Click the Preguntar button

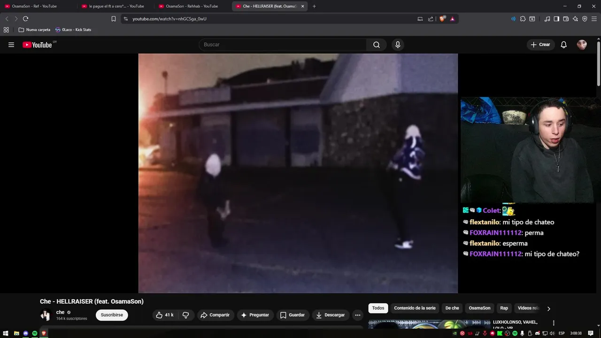(x=255, y=315)
